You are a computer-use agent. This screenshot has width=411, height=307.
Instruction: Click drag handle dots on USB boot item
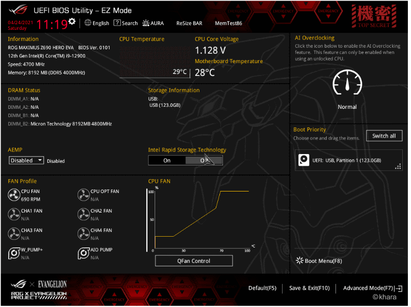point(399,167)
